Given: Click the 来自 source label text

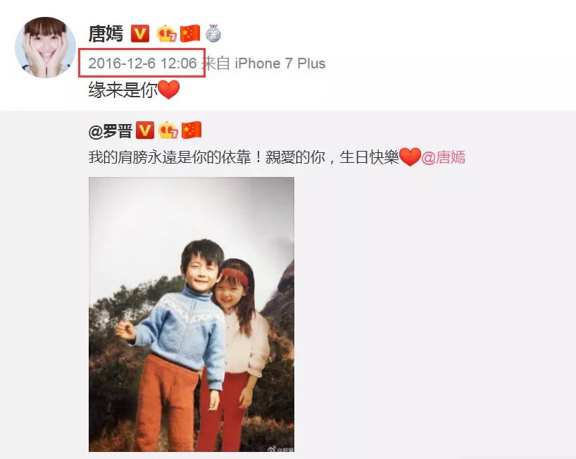Looking at the screenshot, I should click(x=217, y=63).
